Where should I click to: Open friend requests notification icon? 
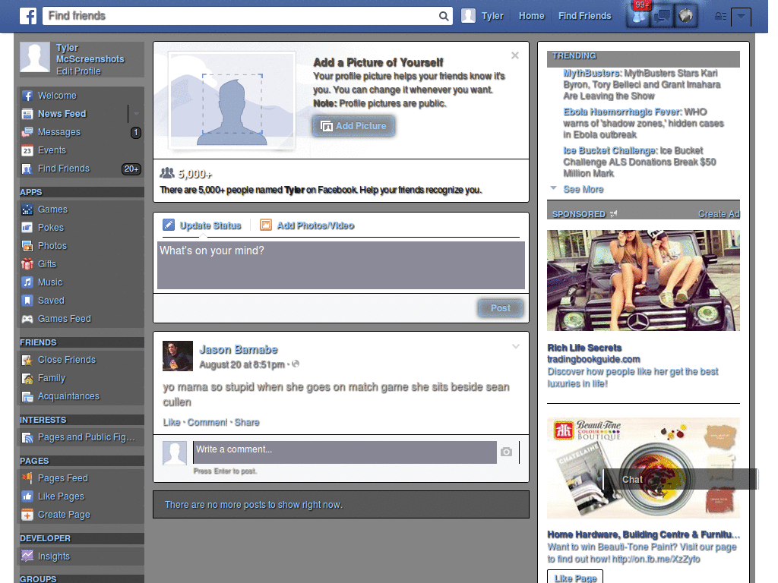coord(638,17)
